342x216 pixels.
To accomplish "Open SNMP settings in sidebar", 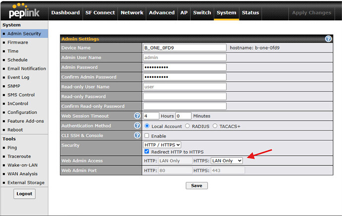I will 14,86.
